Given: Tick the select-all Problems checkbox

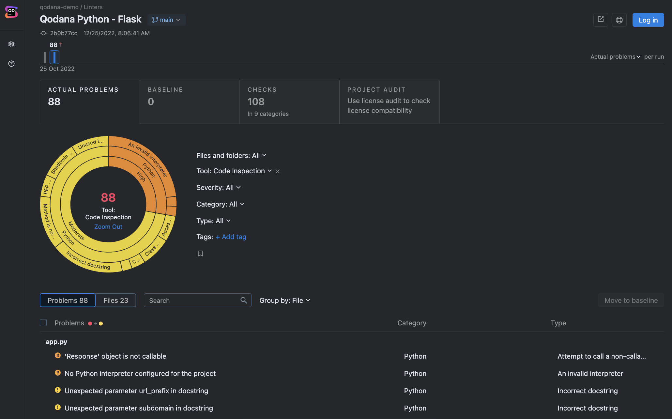Looking at the screenshot, I should coord(43,323).
